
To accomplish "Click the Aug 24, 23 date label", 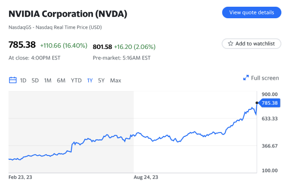I will pyautogui.click(x=146, y=177).
